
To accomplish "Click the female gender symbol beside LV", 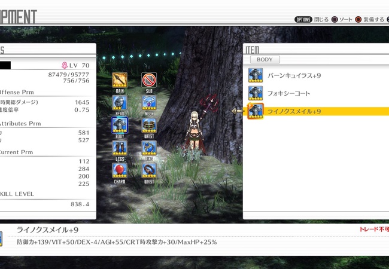I will tap(65, 66).
